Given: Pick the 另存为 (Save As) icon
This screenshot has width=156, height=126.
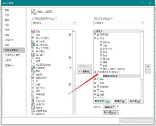Looking at the screenshot, I should click(x=33, y=108).
